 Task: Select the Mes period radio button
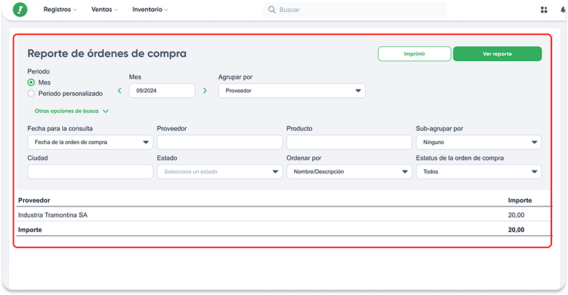tap(31, 82)
